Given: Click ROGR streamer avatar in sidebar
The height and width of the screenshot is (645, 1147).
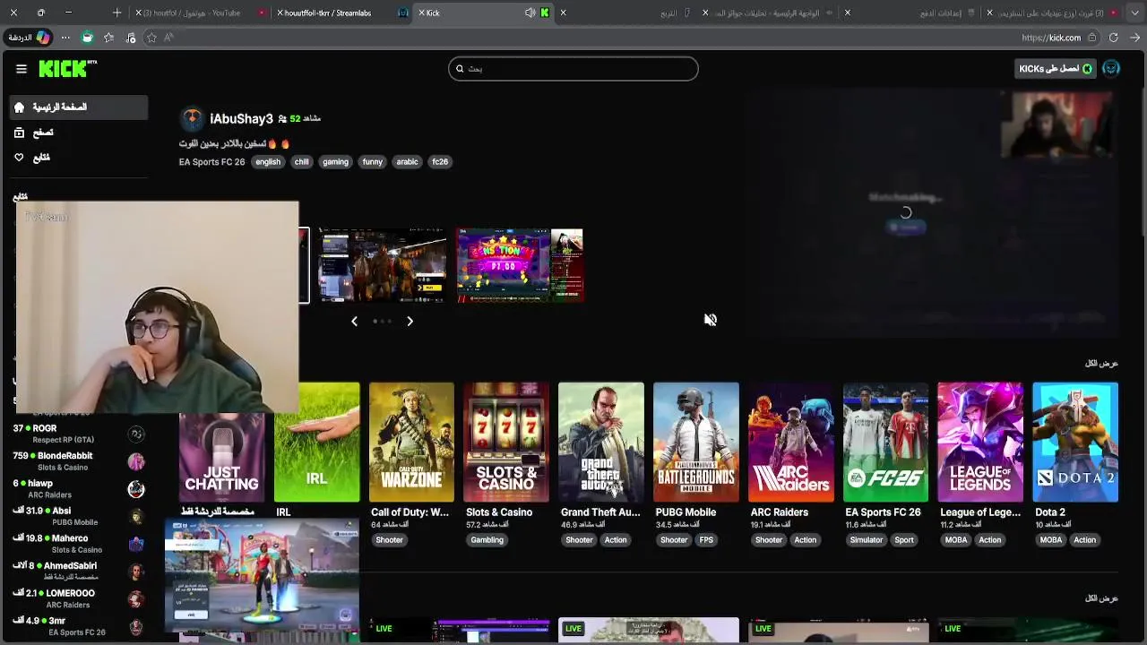Looking at the screenshot, I should click(x=136, y=434).
